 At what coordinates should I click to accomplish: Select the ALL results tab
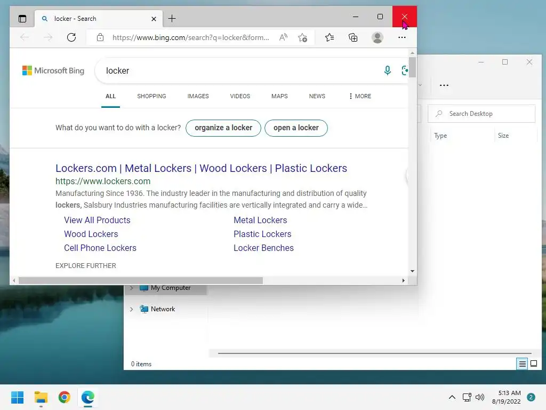(110, 96)
